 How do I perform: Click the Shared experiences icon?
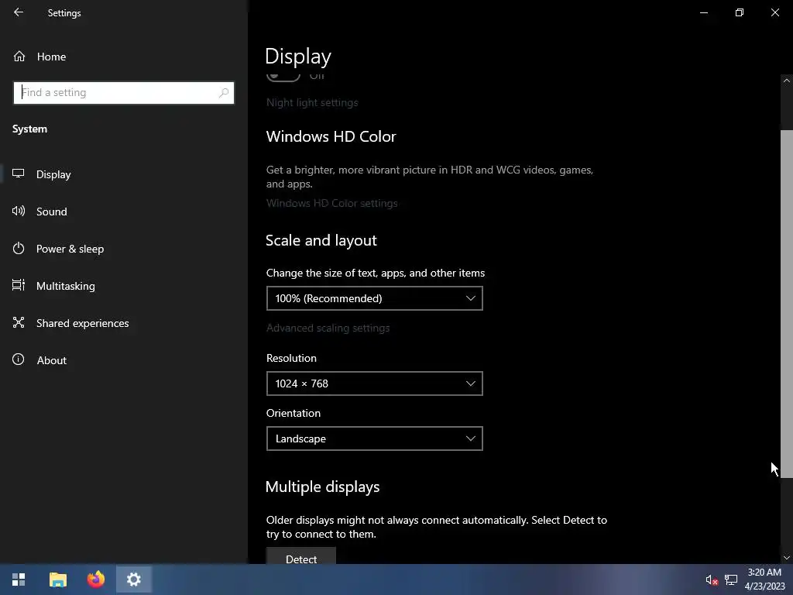tap(19, 322)
